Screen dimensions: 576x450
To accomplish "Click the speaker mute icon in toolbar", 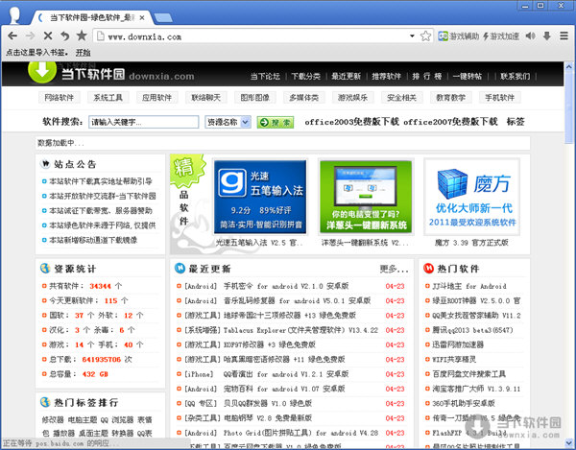I will 531,36.
